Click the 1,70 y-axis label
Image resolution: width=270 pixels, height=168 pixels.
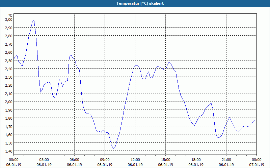tap(9, 126)
